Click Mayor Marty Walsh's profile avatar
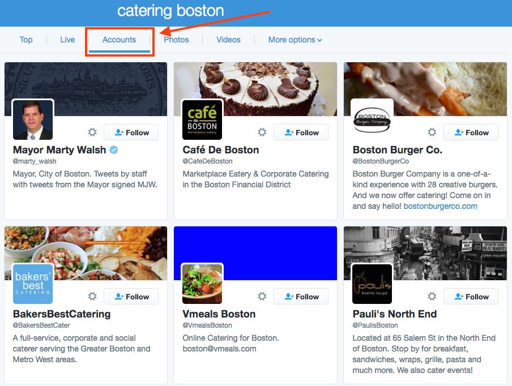Screen dimensions: 512x386 [32, 119]
